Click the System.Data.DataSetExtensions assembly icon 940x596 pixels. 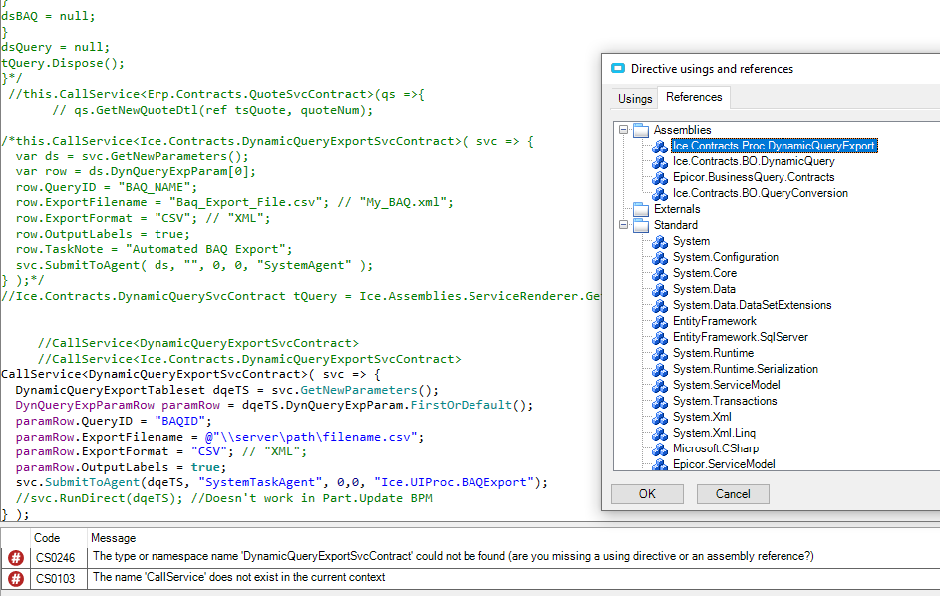coord(660,305)
